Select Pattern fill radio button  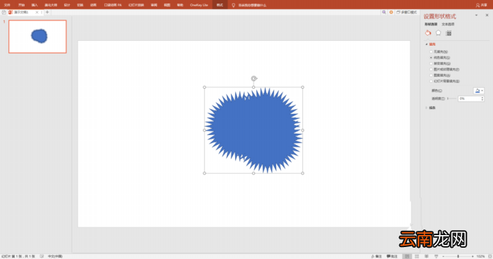(x=431, y=75)
